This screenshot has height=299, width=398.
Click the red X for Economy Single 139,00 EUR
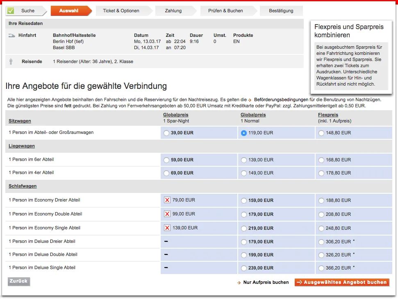point(167,228)
